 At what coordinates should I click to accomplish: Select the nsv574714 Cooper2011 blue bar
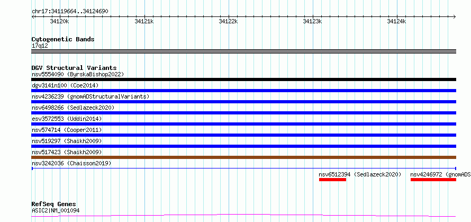[x=243, y=135]
